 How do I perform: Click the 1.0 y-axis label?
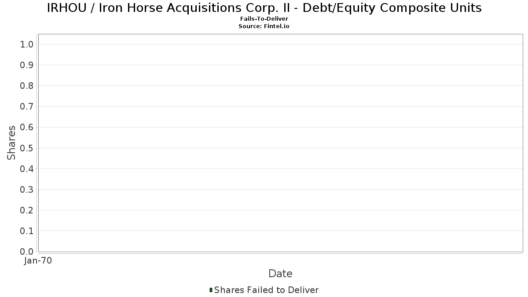[27, 44]
